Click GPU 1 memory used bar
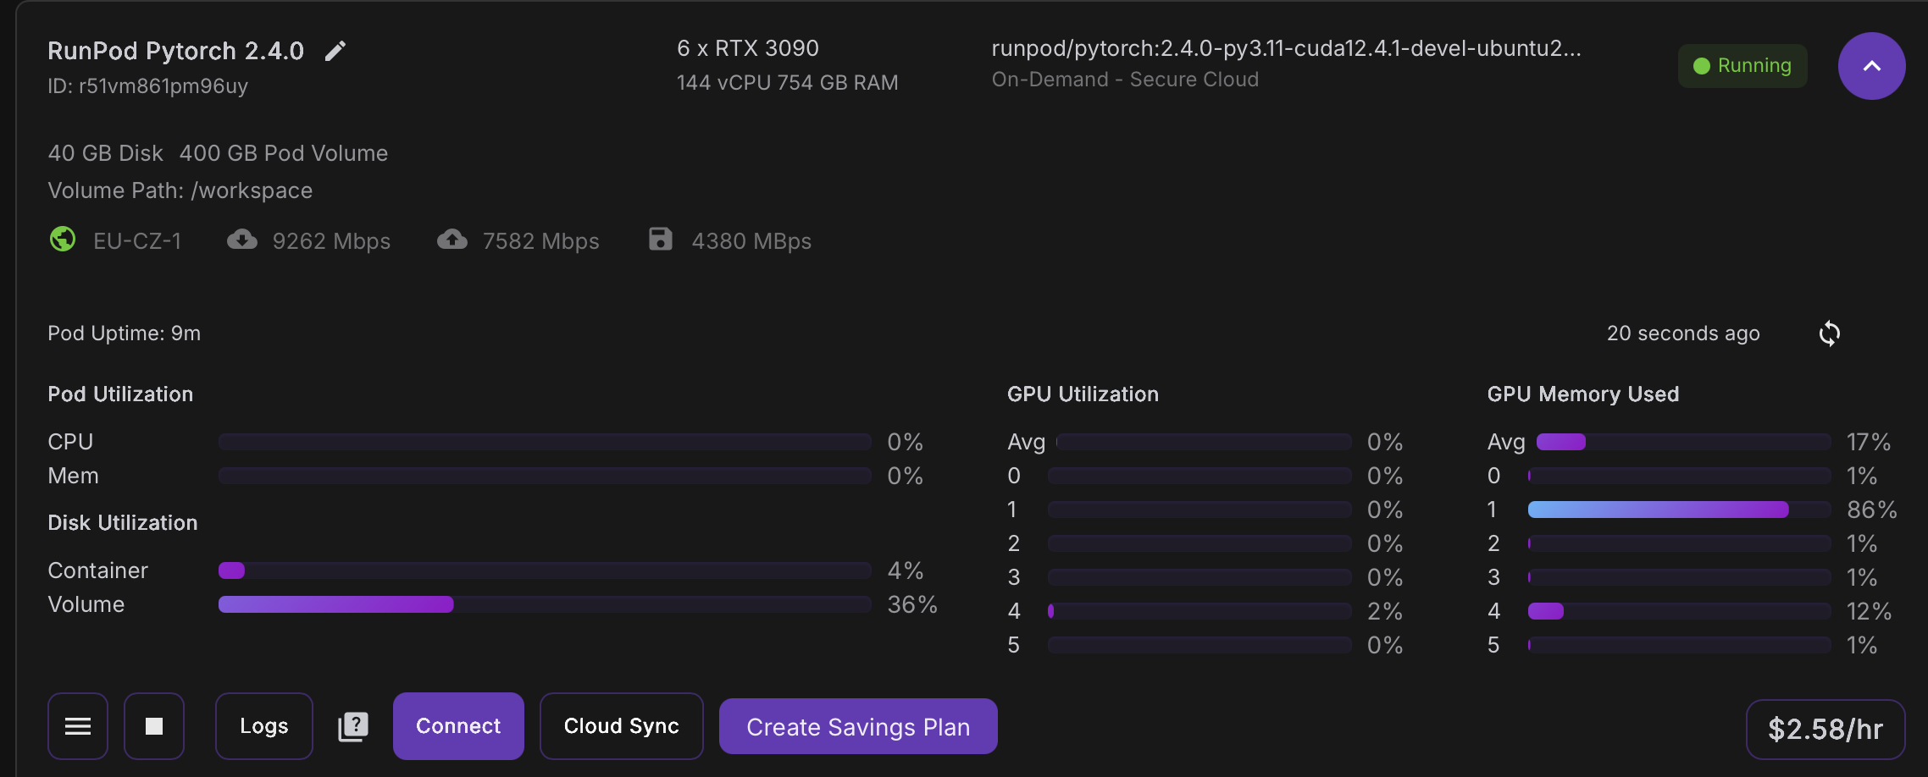This screenshot has height=777, width=1928. point(1679,510)
